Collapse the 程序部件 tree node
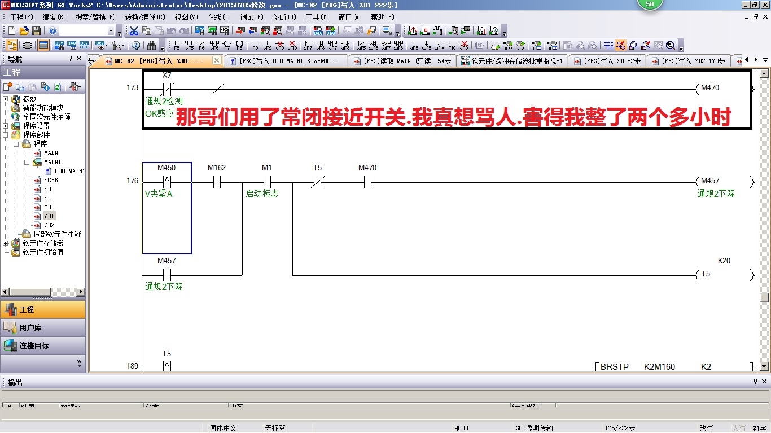The image size is (771, 433). (x=6, y=135)
